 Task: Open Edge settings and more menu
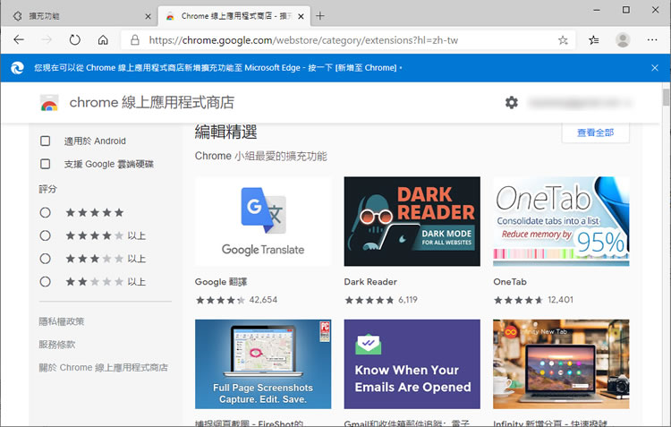652,39
